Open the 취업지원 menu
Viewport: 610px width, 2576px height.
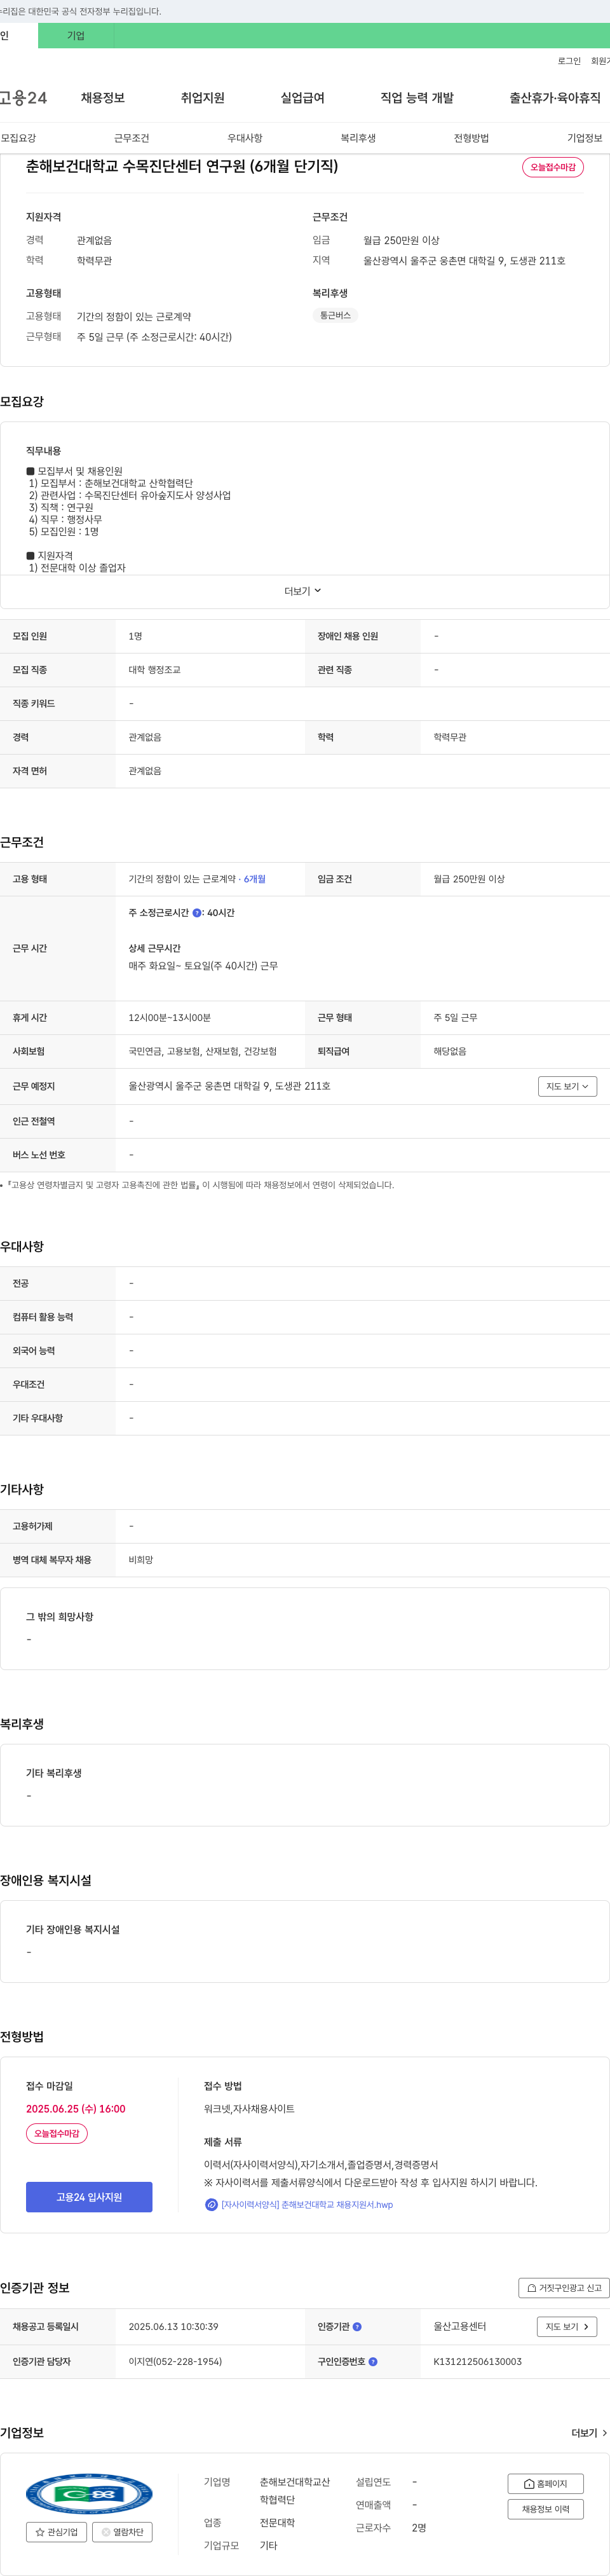pyautogui.click(x=203, y=98)
